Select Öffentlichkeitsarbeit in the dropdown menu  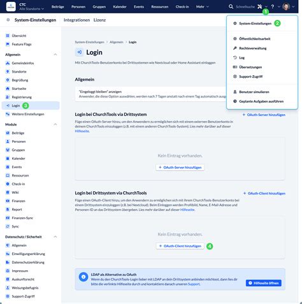(x=262, y=39)
